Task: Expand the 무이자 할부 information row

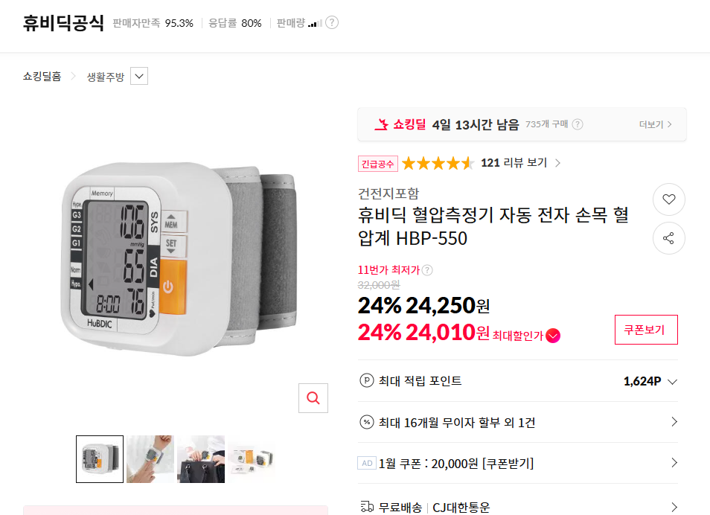Action: click(674, 422)
